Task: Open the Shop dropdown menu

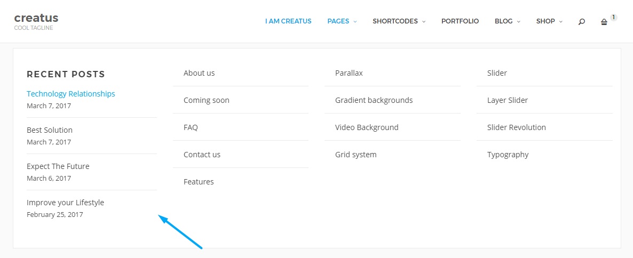Action: [x=549, y=21]
